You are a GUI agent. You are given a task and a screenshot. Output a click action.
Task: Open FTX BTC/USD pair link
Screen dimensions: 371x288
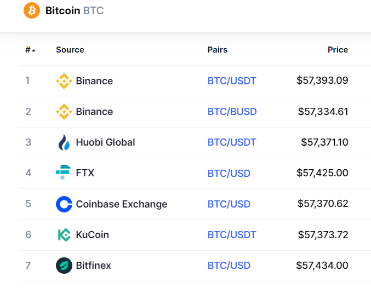click(229, 174)
